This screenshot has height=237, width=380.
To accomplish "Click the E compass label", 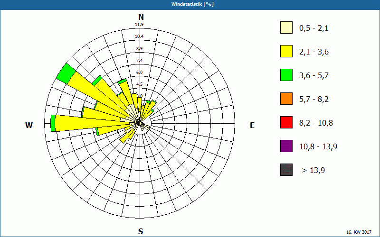I will click(x=252, y=125).
